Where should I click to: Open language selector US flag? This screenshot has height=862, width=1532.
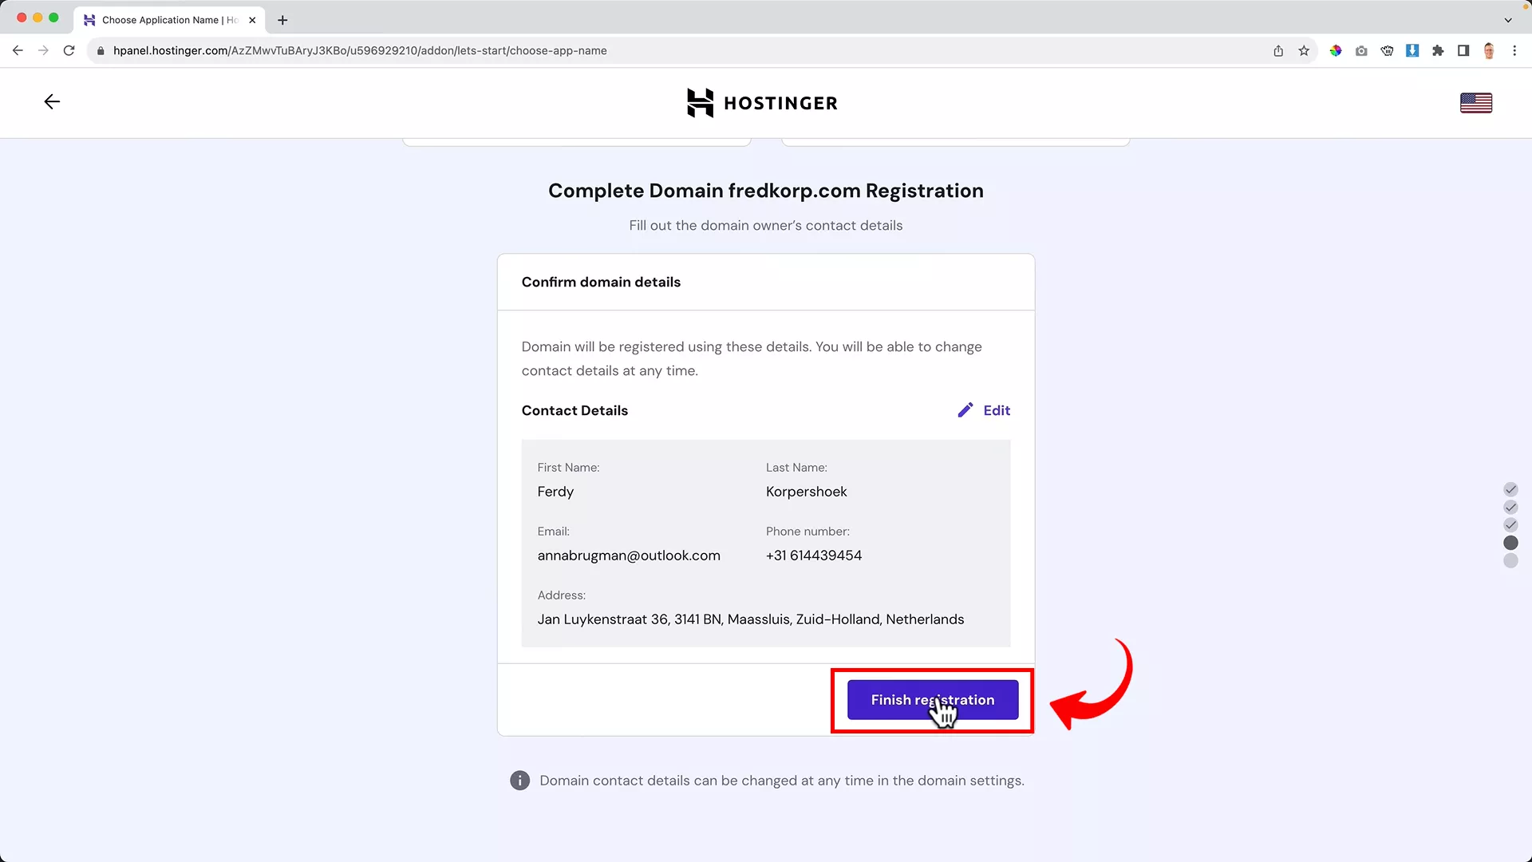pos(1475,103)
